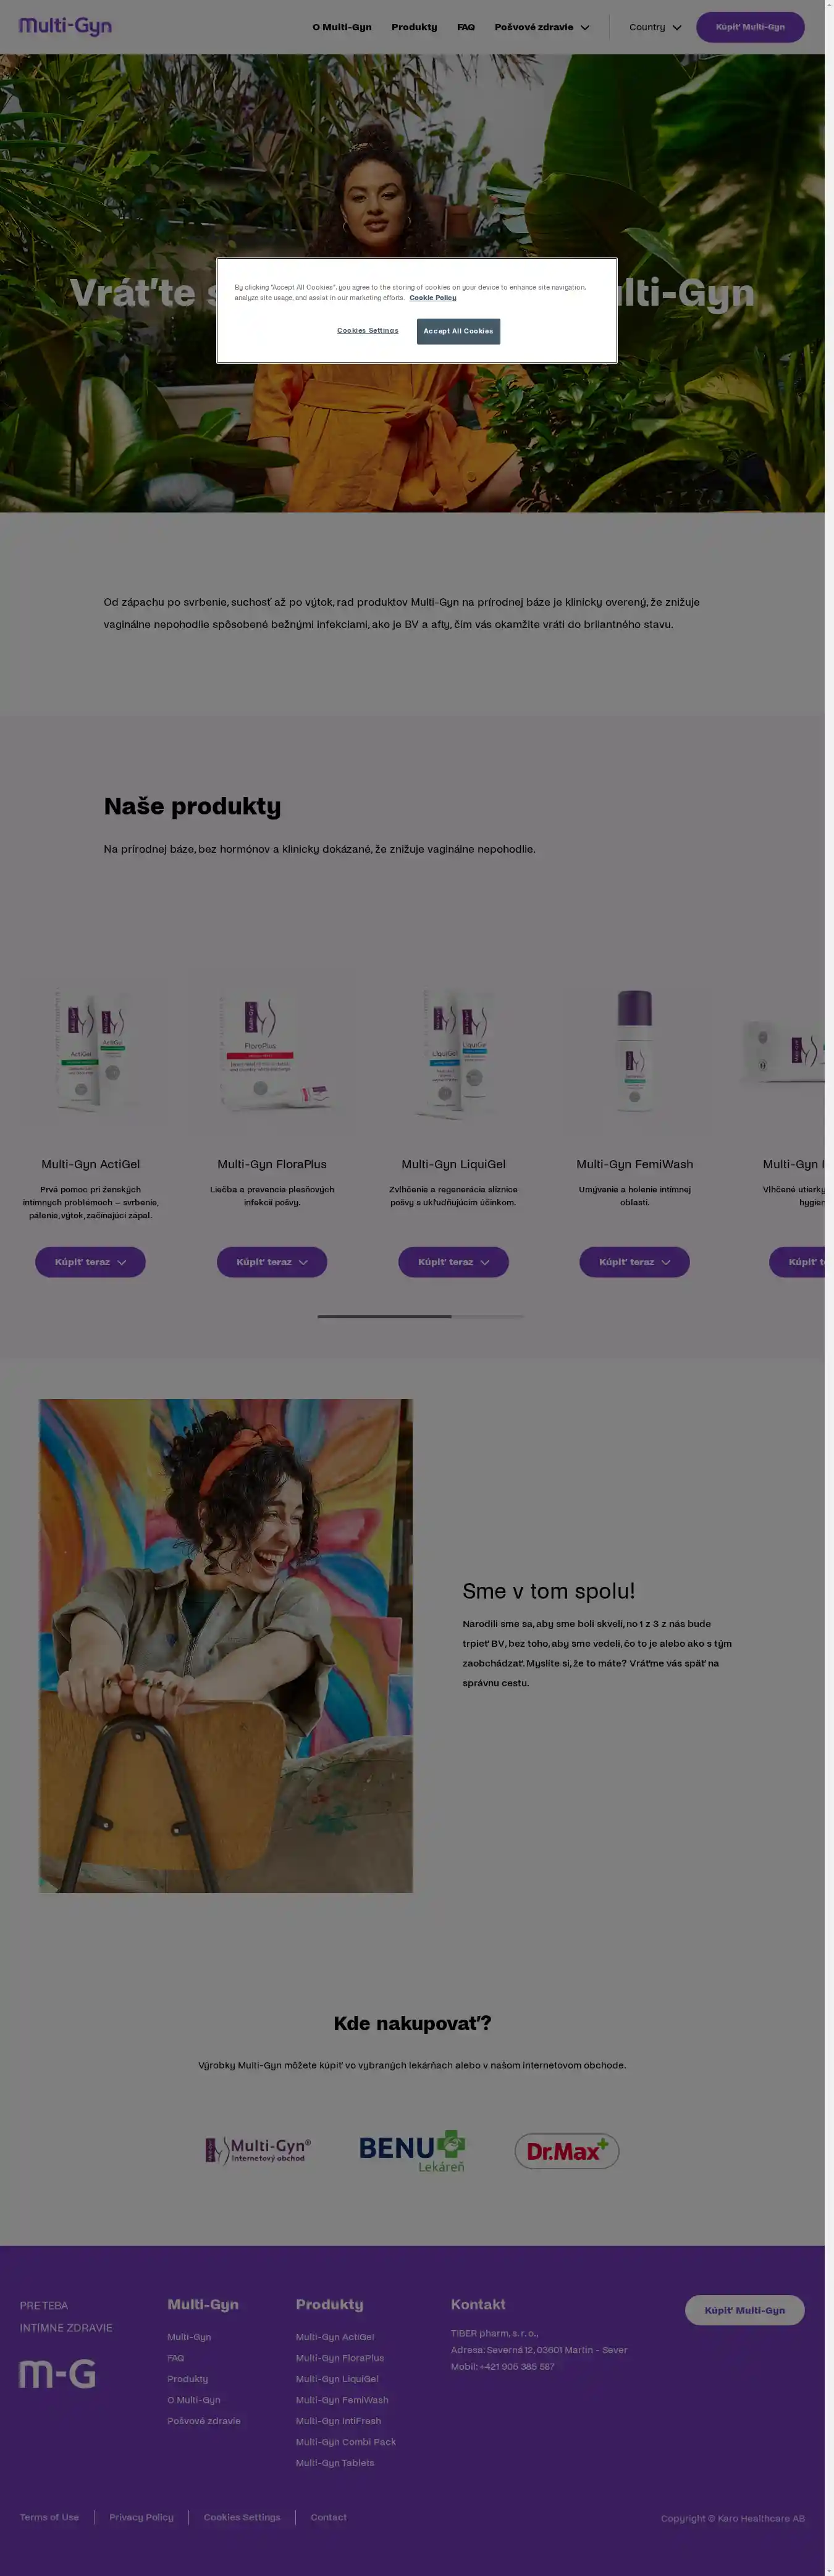Click the product carousel scroll bar
This screenshot has height=2576, width=834.
(420, 1316)
